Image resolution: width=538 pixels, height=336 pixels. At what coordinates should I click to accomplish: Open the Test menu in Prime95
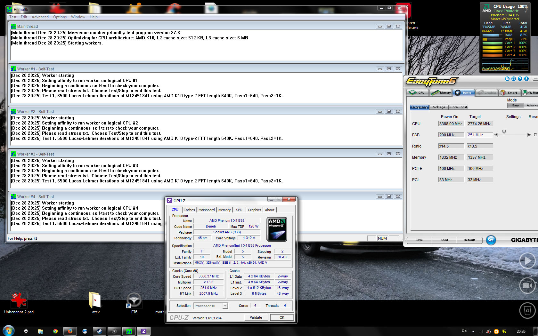point(13,17)
